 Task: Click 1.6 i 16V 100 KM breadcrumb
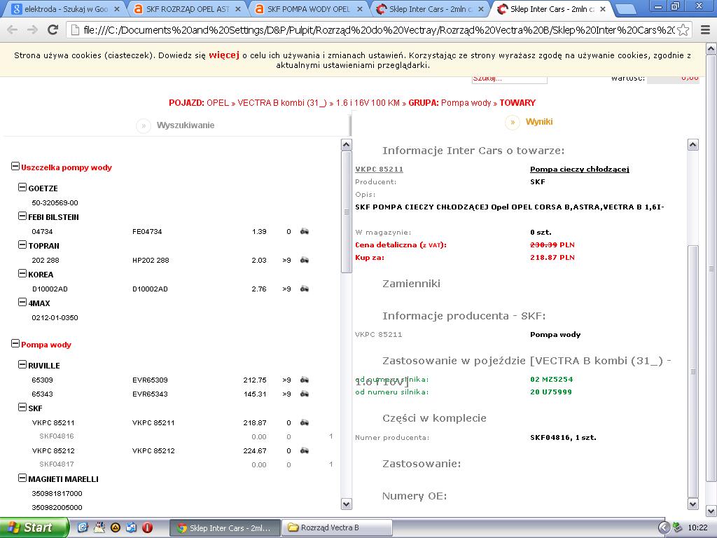coord(368,103)
